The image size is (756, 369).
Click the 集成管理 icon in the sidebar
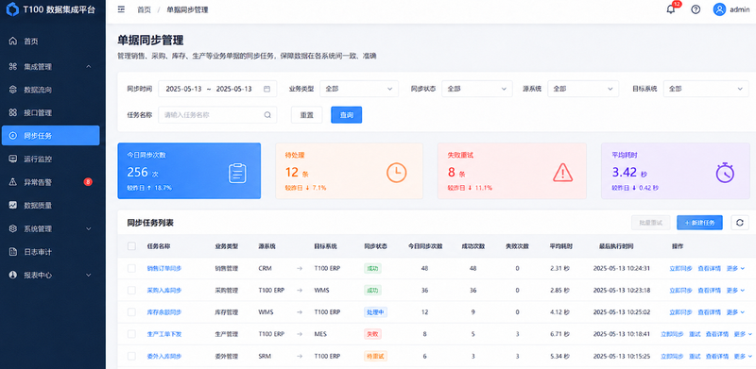(13, 66)
